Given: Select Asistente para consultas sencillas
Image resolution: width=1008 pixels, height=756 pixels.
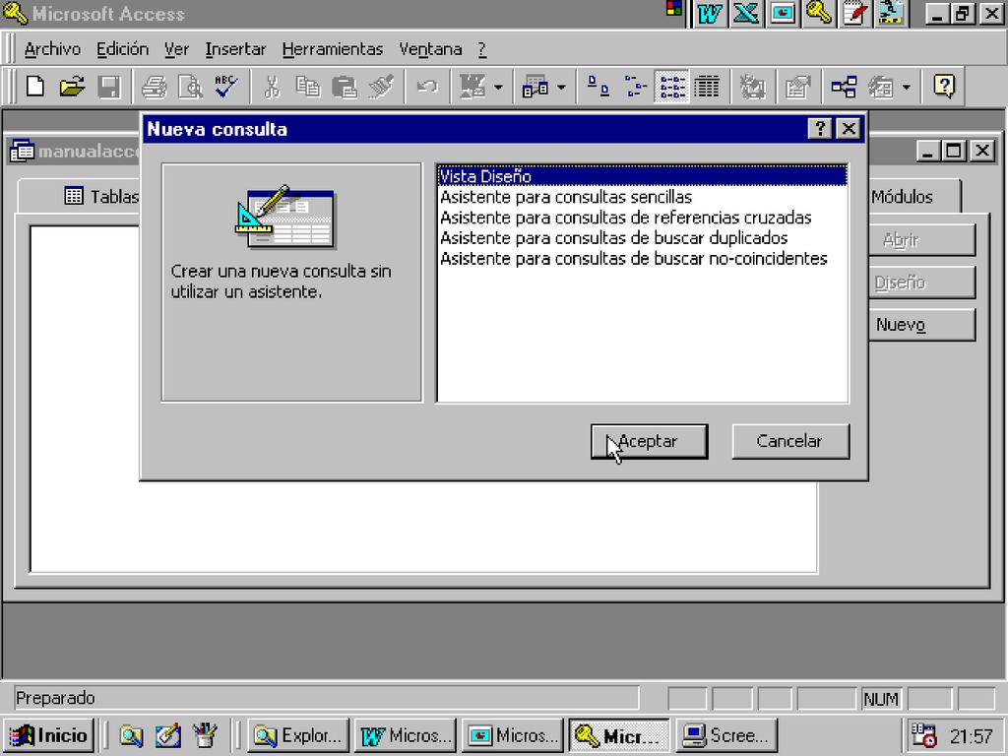Looking at the screenshot, I should (642, 197).
